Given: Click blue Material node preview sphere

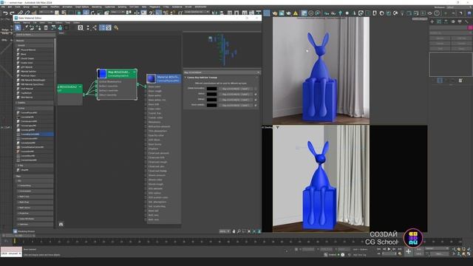Looking at the screenshot, I should (x=152, y=78).
